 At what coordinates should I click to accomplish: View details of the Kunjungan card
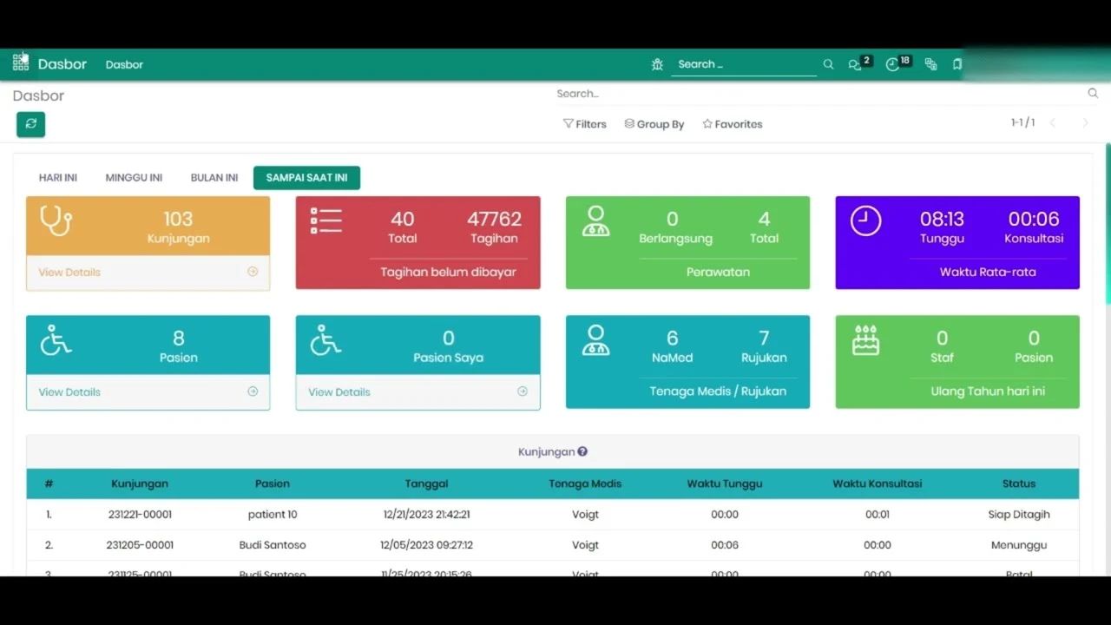coord(69,272)
